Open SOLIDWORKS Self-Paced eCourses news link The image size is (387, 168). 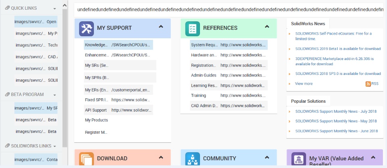[333, 36]
